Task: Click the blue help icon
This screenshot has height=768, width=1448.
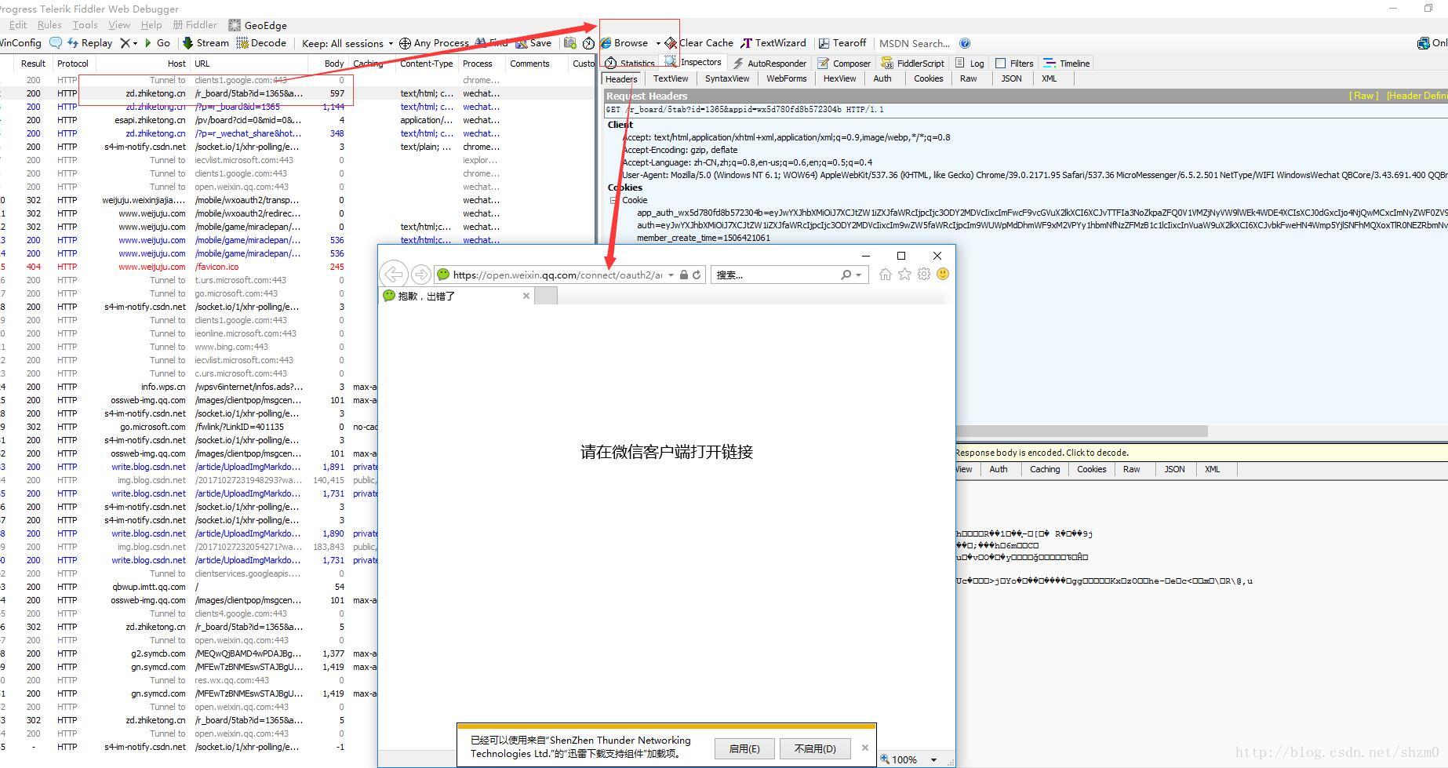Action: [x=965, y=43]
